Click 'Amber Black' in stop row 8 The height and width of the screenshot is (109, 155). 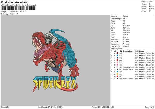[128, 70]
